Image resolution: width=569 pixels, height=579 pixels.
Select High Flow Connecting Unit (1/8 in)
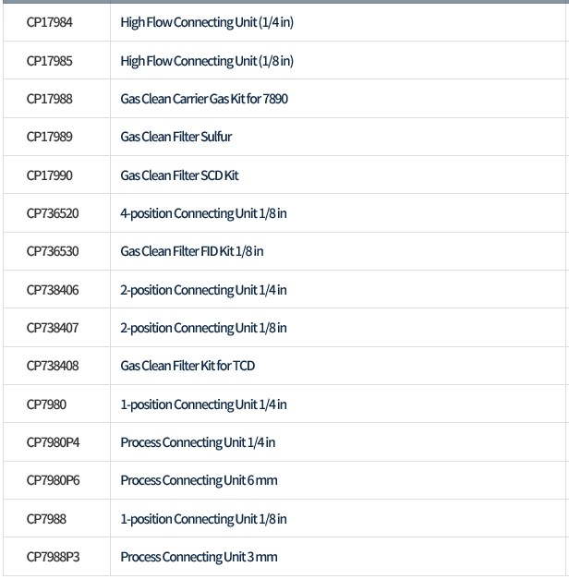coord(207,61)
